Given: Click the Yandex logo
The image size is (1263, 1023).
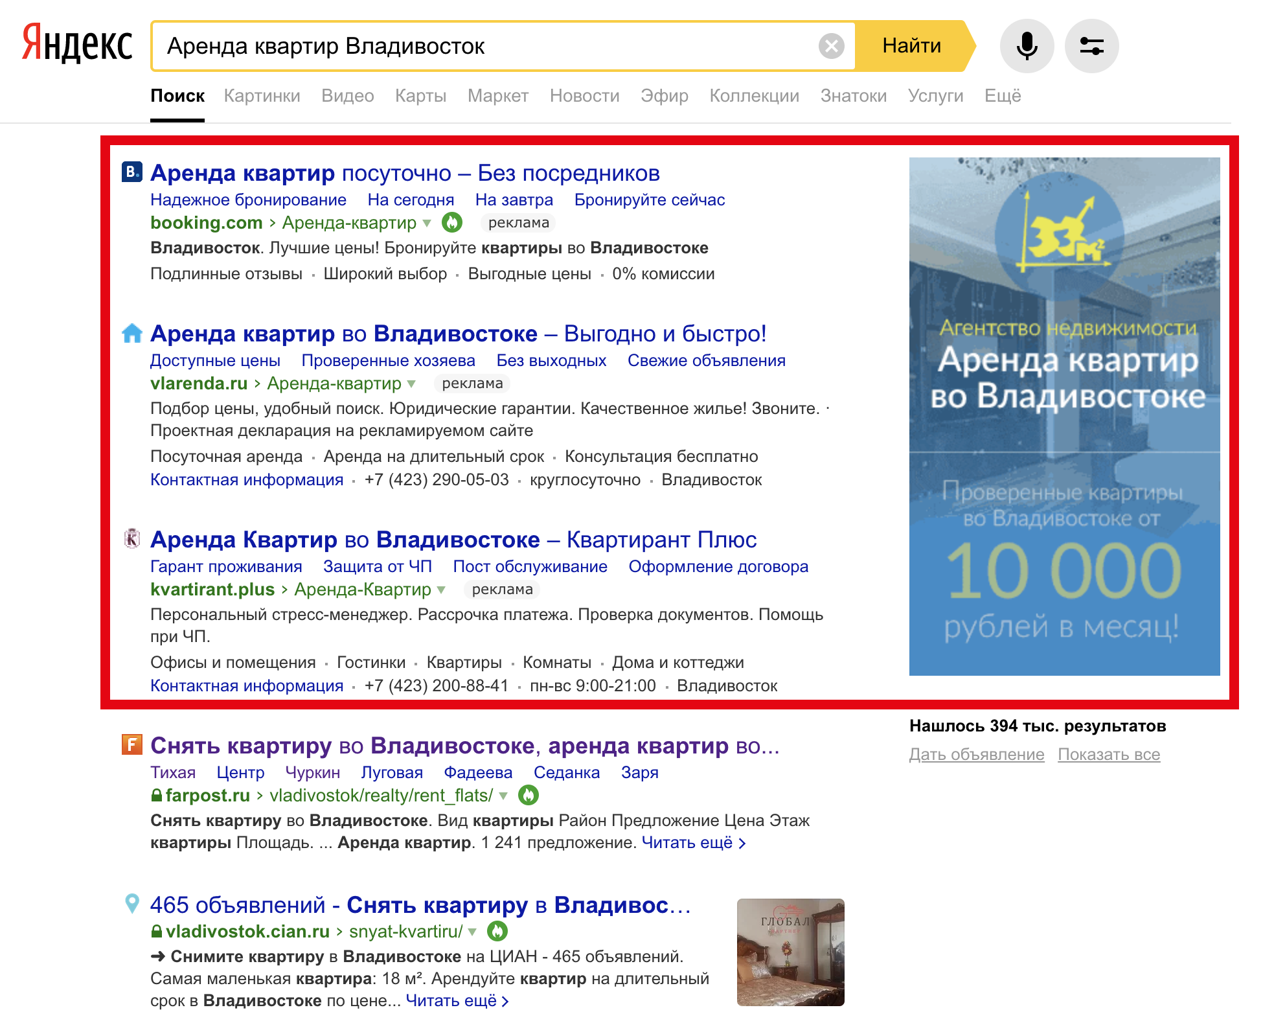Looking at the screenshot, I should tap(77, 44).
